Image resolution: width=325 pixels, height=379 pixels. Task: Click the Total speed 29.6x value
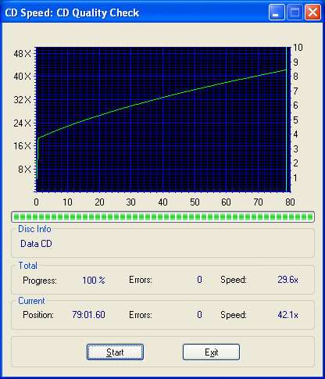click(287, 280)
